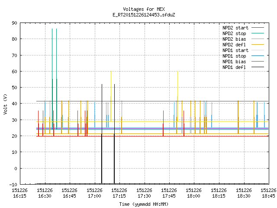
Task: Click the x-axis time label 17:30
Action: (x=144, y=196)
